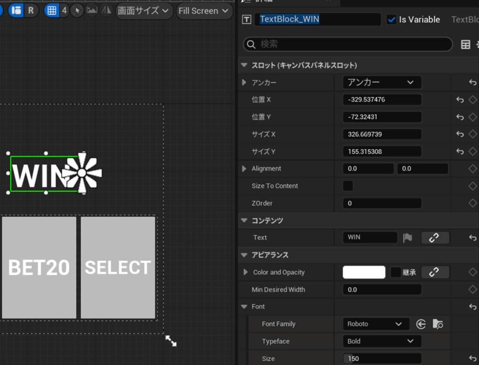Image resolution: width=479 pixels, height=365 pixels.
Task: Expand the Alignment property row
Action: [244, 169]
